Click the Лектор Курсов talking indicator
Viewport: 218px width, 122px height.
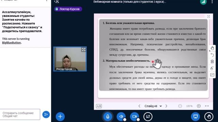tap(68, 9)
